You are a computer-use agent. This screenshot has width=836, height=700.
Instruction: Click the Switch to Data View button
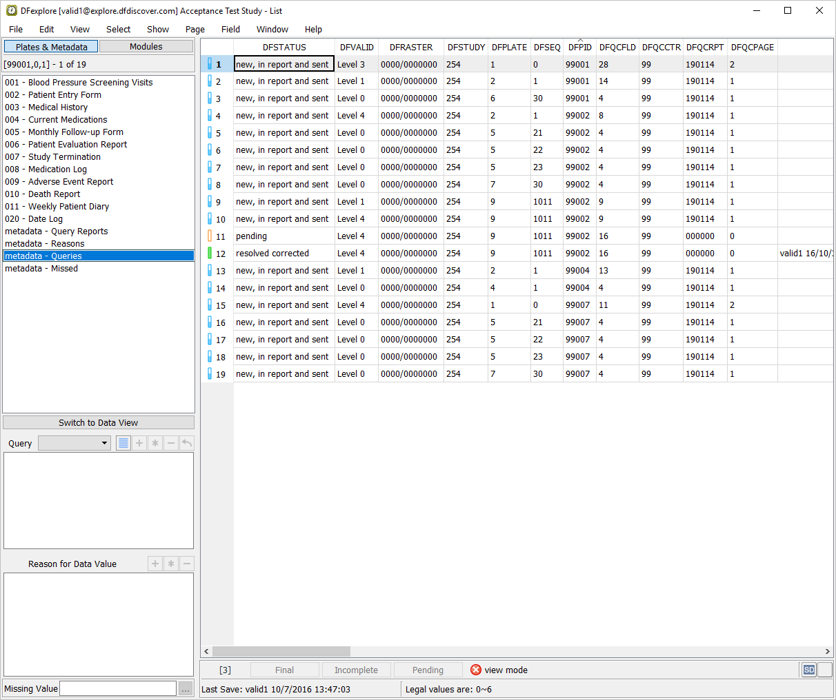point(98,422)
